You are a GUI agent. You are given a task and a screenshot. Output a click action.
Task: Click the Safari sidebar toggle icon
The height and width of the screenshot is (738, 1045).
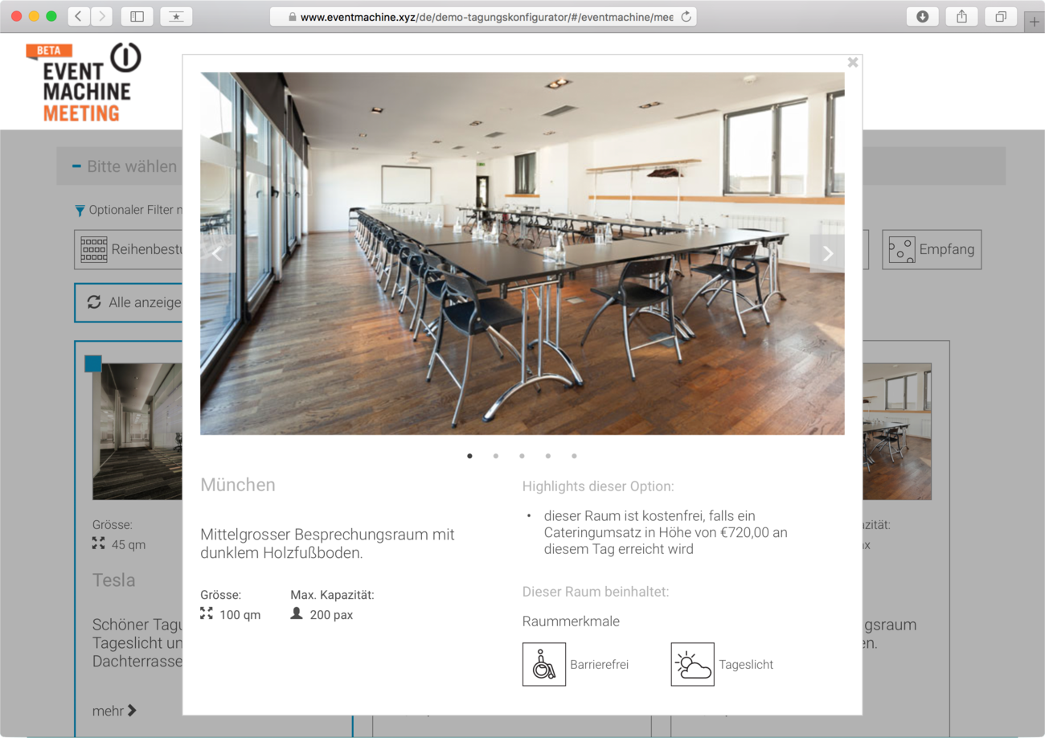coord(137,16)
